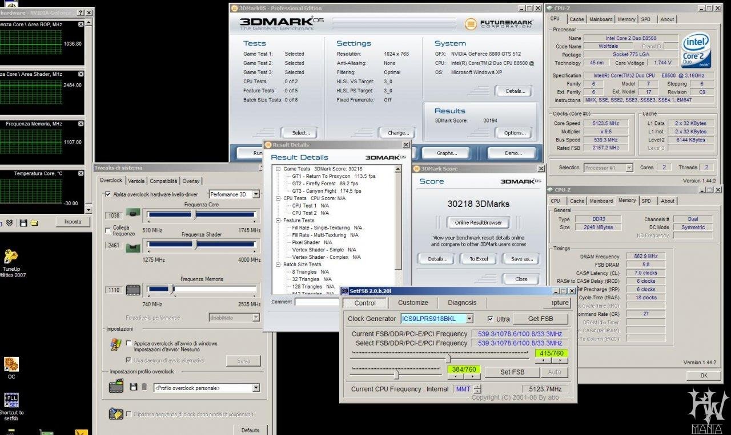Image resolution: width=731 pixels, height=435 pixels.
Task: Click the SetFSB title bar PLL icon
Action: [x=345, y=291]
